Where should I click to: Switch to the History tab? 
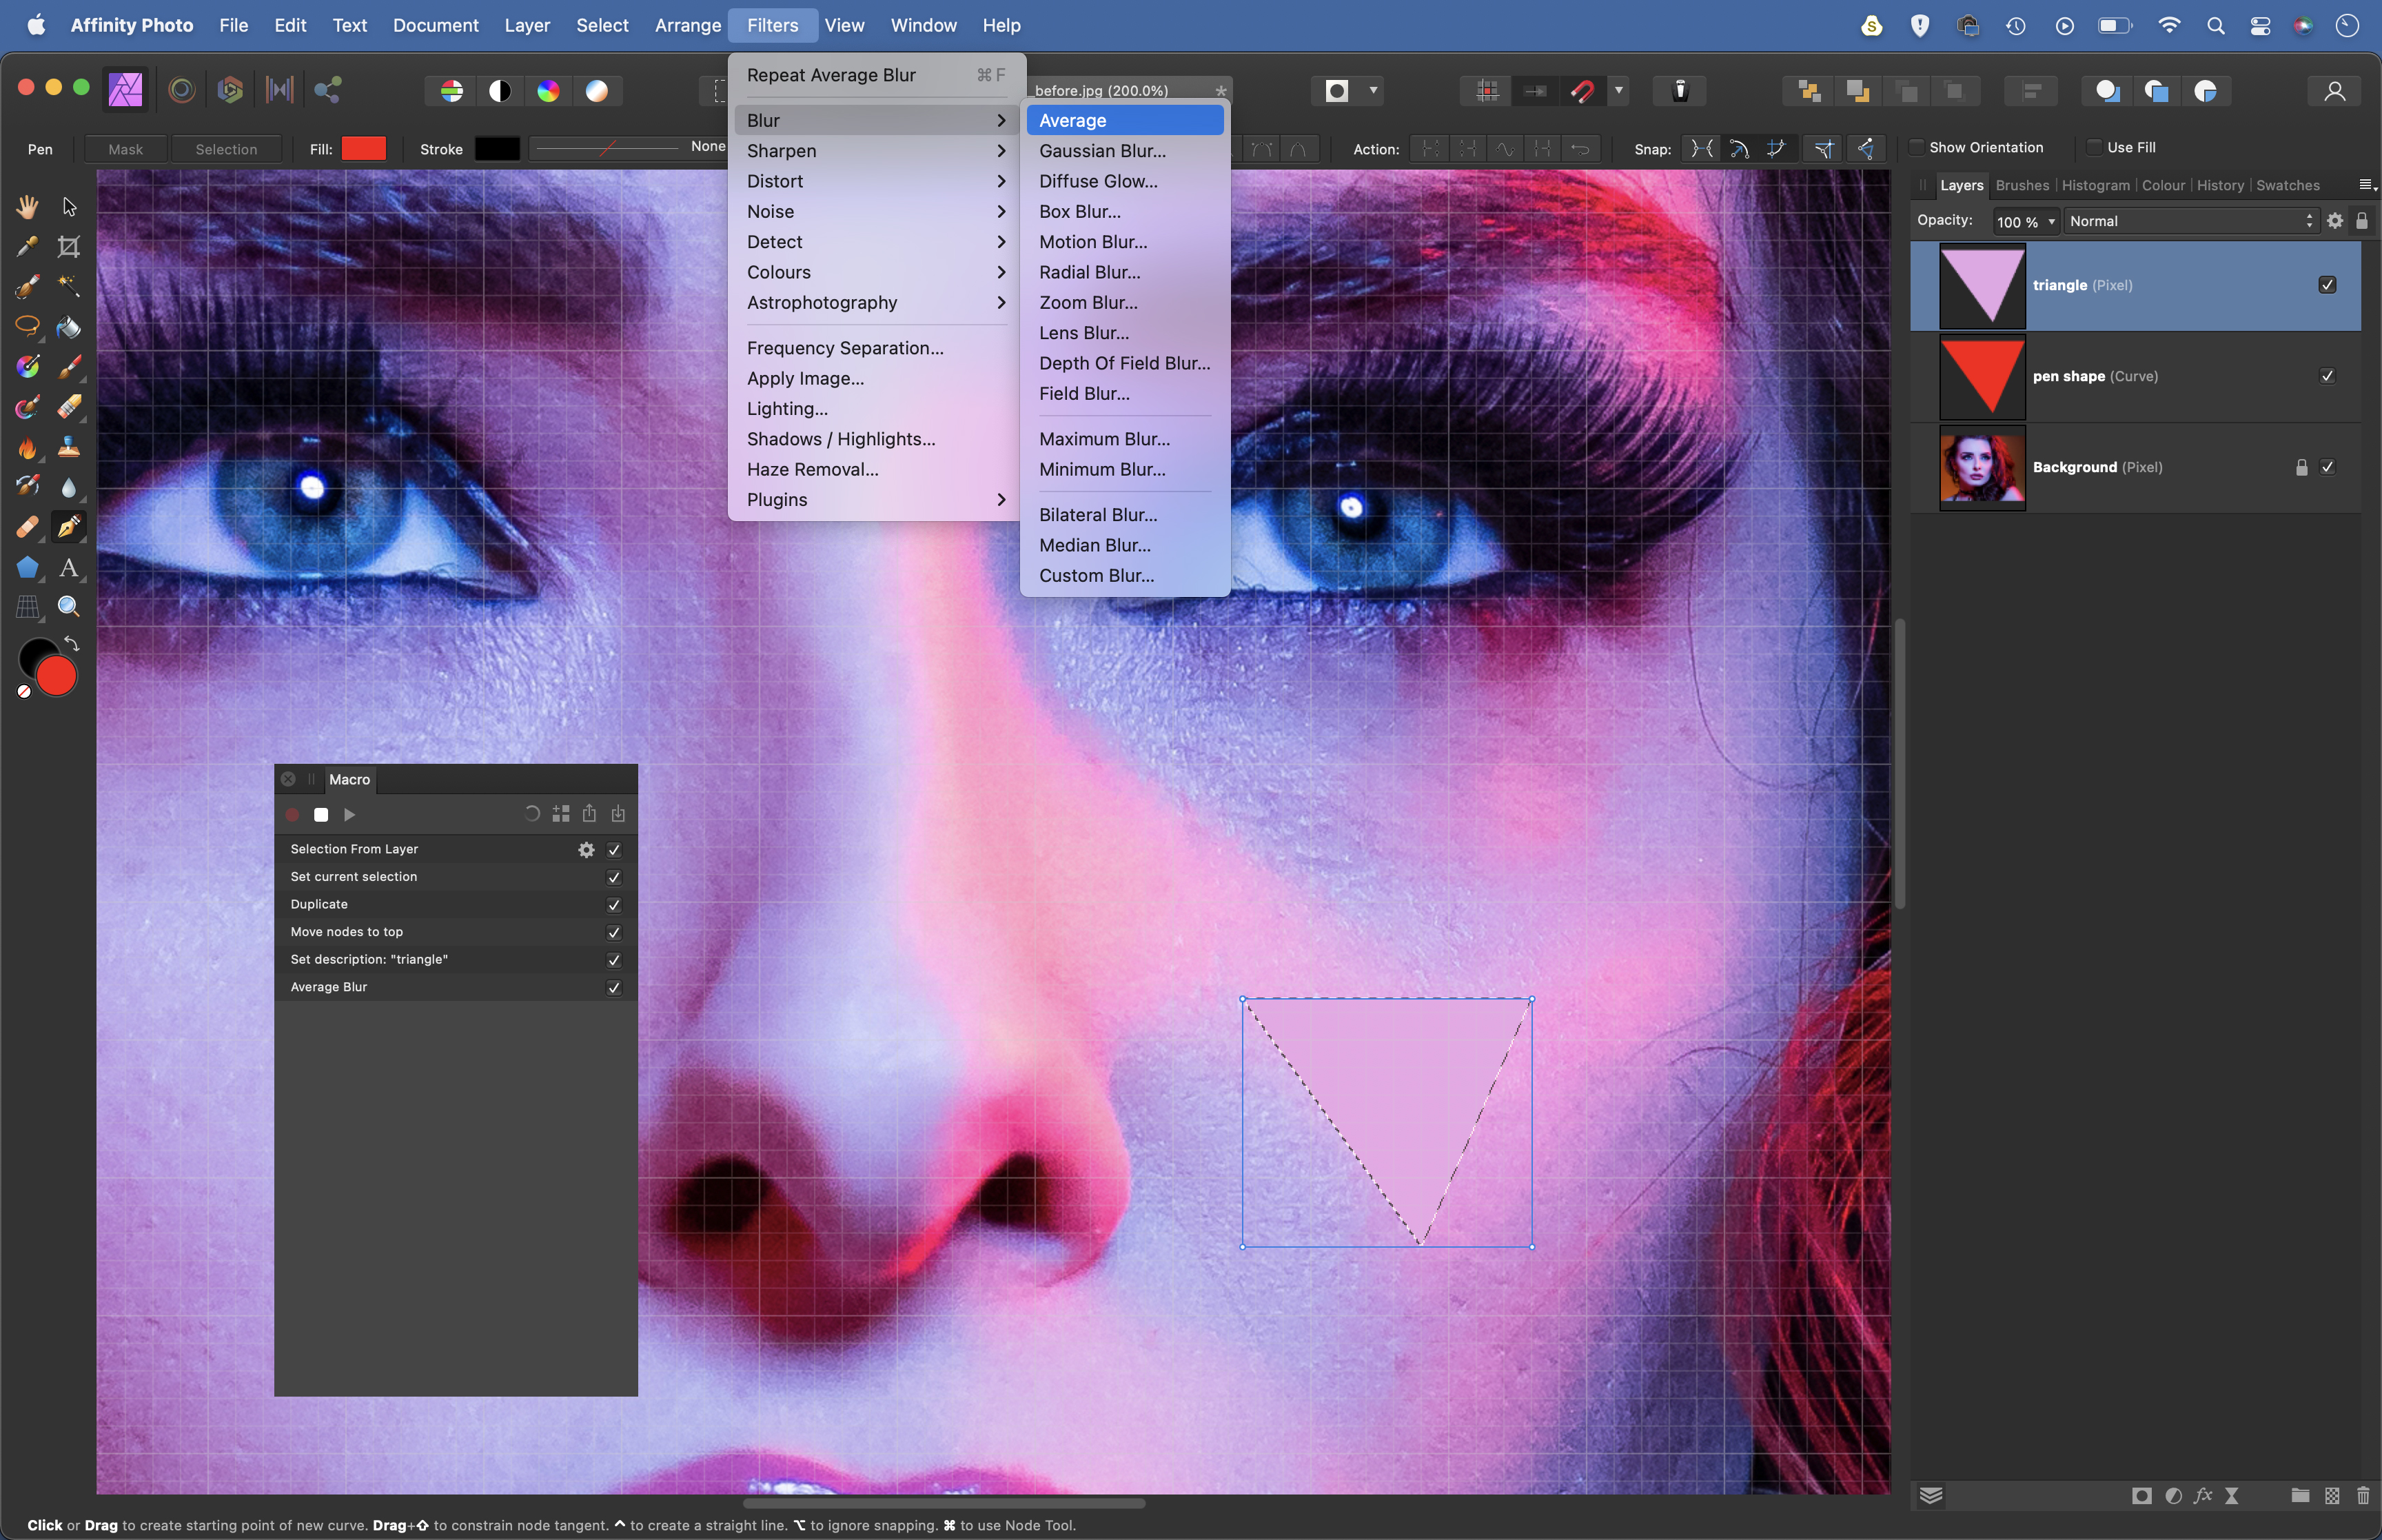tap(2219, 185)
